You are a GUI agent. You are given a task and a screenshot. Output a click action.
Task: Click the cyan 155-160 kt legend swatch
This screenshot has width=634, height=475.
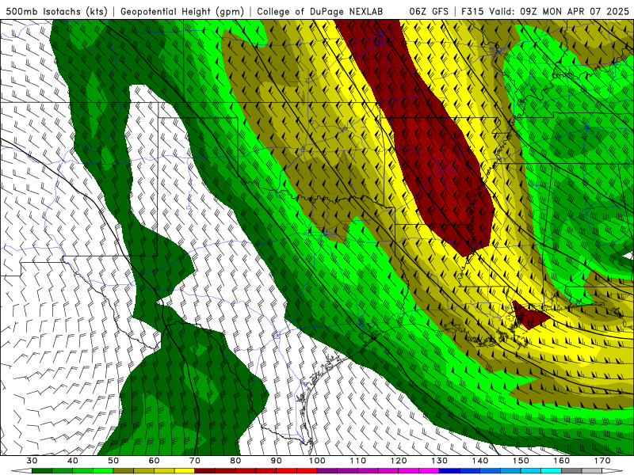pyautogui.click(x=552, y=471)
